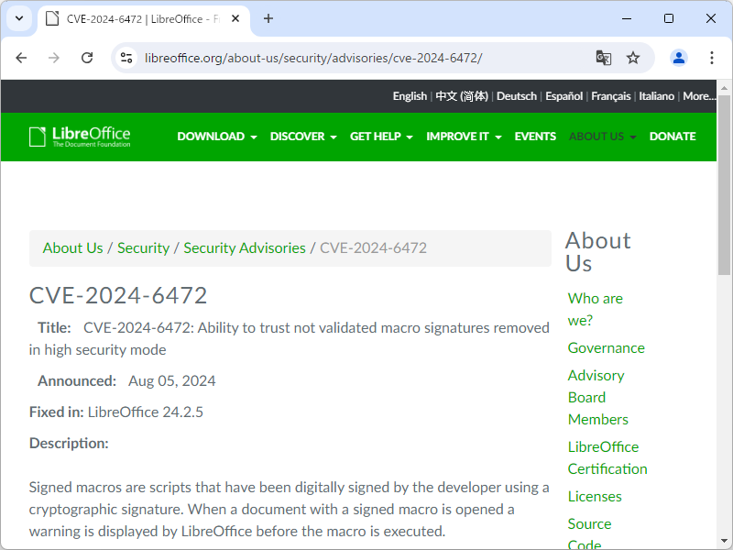Open the EVENTS menu item
Viewport: 733px width, 550px height.
535,137
